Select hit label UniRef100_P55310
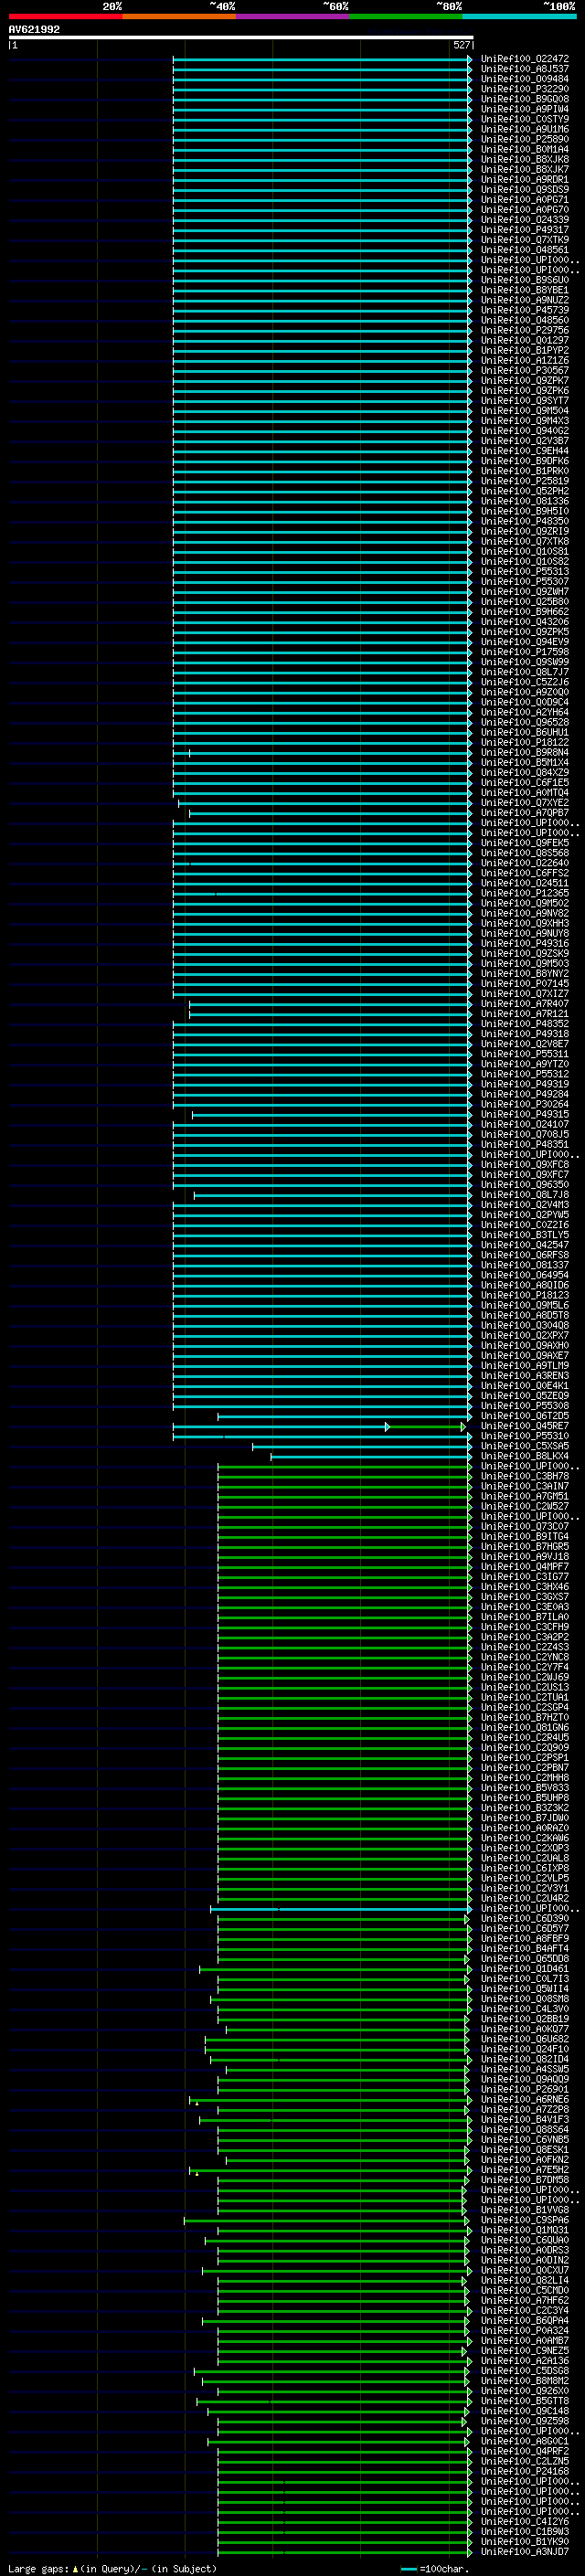This screenshot has height=2576, width=585. pyautogui.click(x=524, y=1436)
